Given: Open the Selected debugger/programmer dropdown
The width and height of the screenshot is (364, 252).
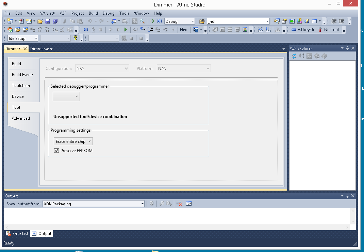Looking at the screenshot, I should click(66, 96).
